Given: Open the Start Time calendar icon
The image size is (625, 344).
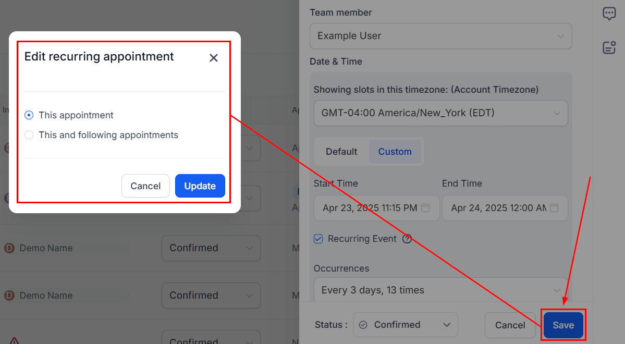Looking at the screenshot, I should [425, 208].
